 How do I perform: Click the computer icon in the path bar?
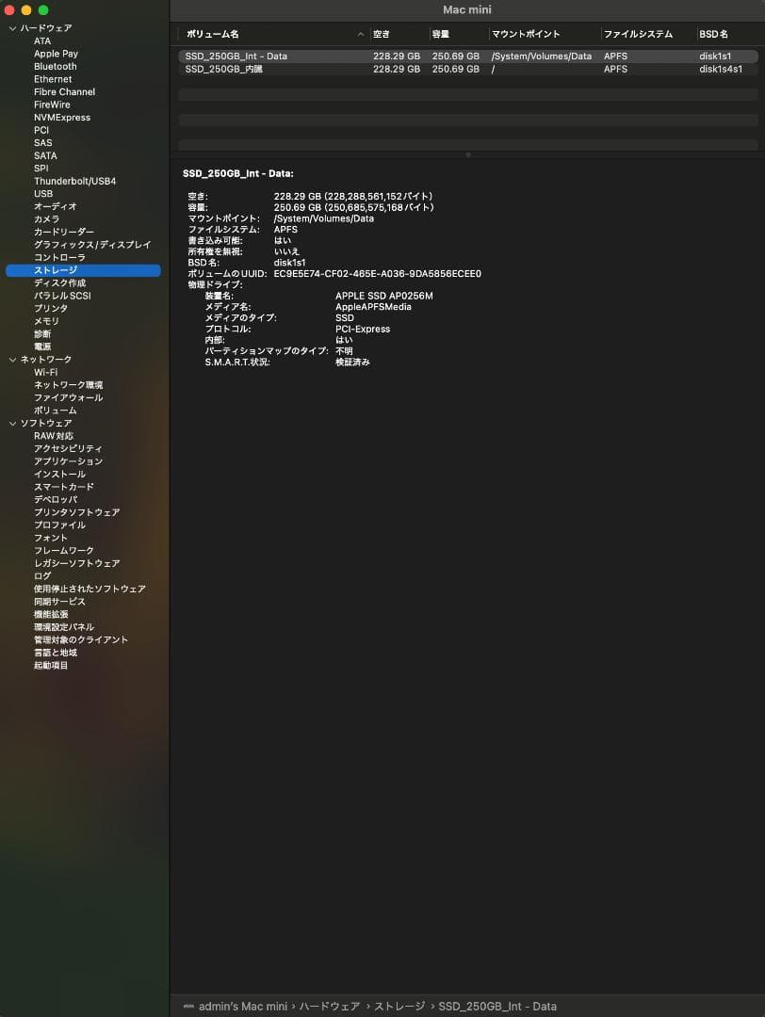[x=188, y=1007]
